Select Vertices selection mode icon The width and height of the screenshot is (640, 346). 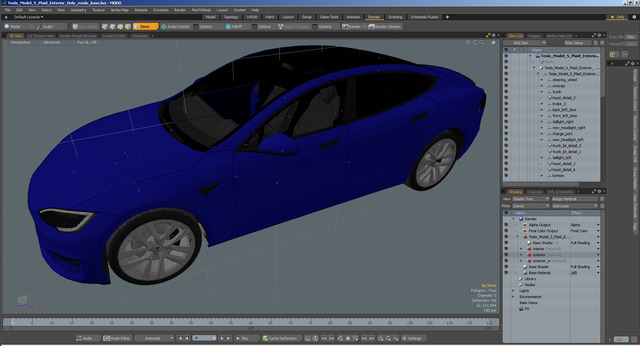(x=105, y=27)
